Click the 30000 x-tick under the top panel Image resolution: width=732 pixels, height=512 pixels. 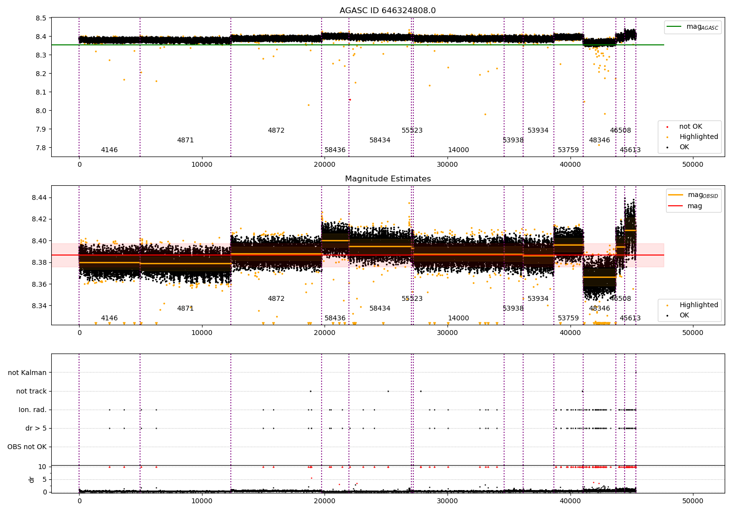tap(447, 165)
